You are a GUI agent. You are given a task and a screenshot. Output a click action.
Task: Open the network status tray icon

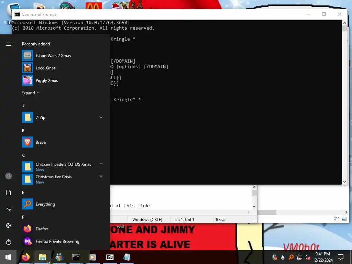[299, 257]
